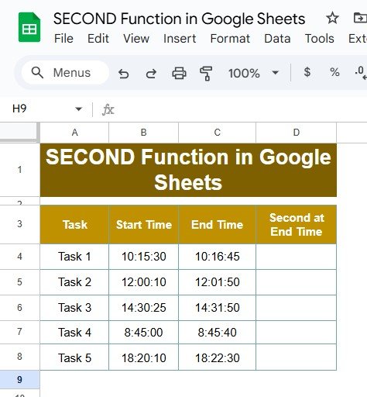This screenshot has height=397, width=367.
Task: Click the search magnifier in Menus box
Action: tap(37, 73)
